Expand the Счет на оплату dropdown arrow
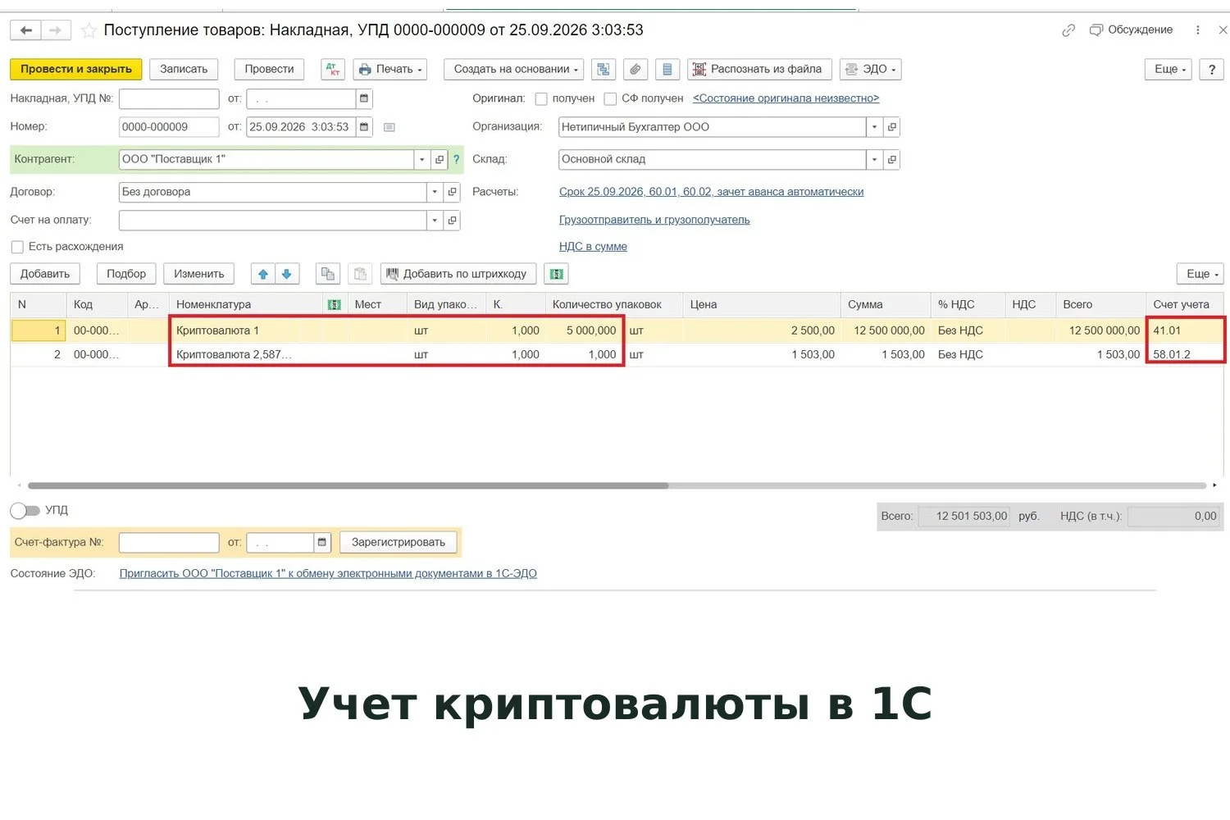 435,221
